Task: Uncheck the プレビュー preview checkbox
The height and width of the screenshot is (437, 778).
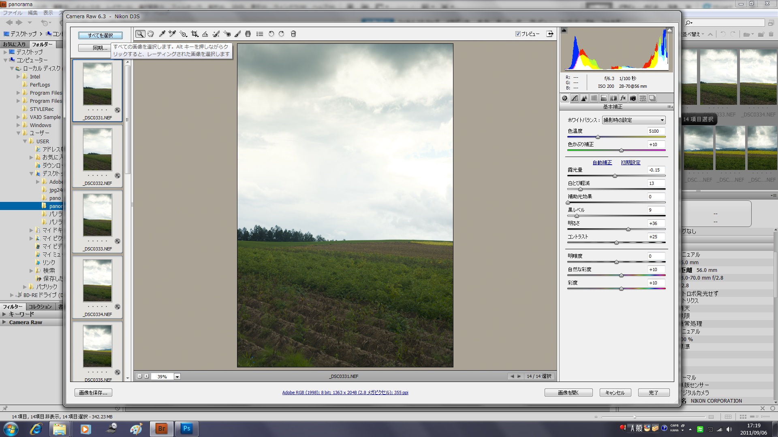Action: click(518, 34)
